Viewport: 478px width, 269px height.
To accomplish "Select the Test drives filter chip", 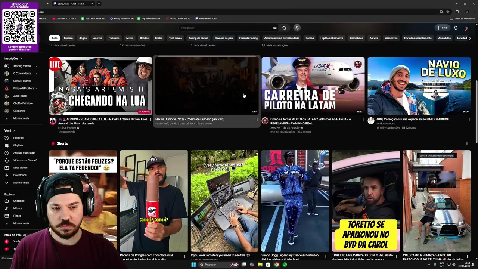I will pos(175,38).
